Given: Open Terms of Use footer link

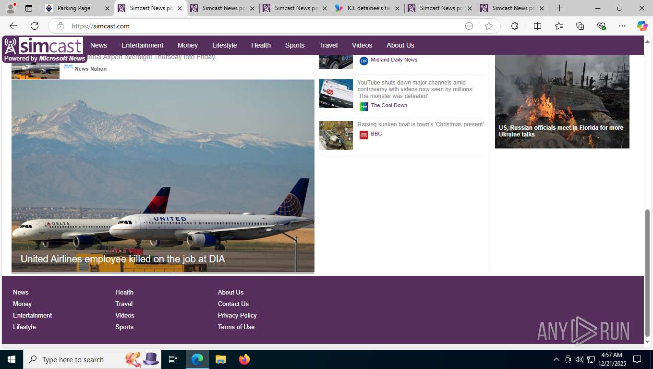Looking at the screenshot, I should click(236, 327).
